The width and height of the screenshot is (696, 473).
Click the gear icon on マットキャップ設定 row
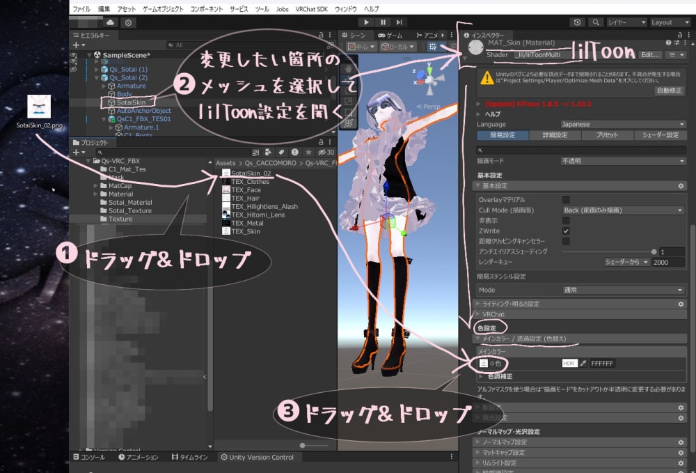[681, 453]
